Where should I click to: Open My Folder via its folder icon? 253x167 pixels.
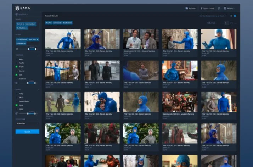point(187,8)
